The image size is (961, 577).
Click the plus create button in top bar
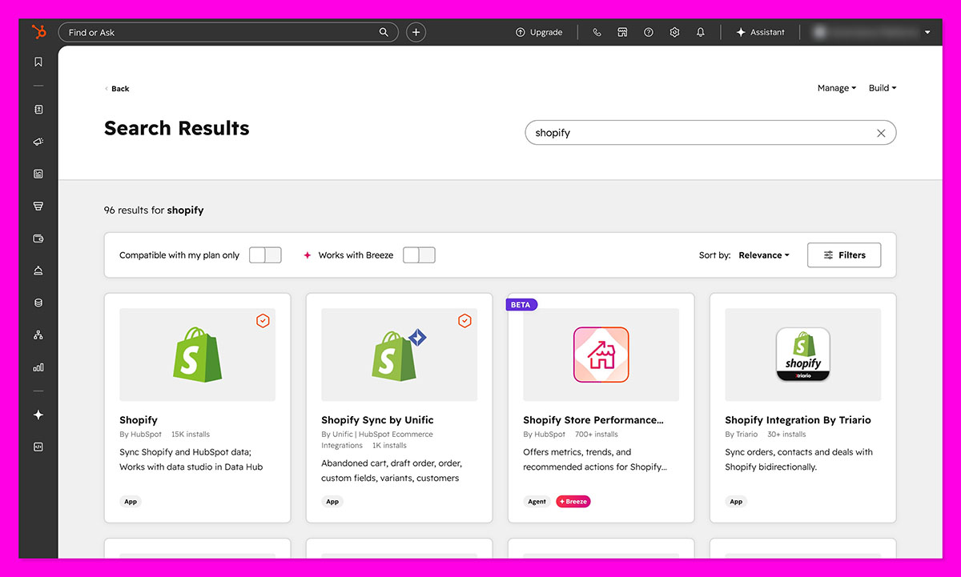click(x=416, y=32)
